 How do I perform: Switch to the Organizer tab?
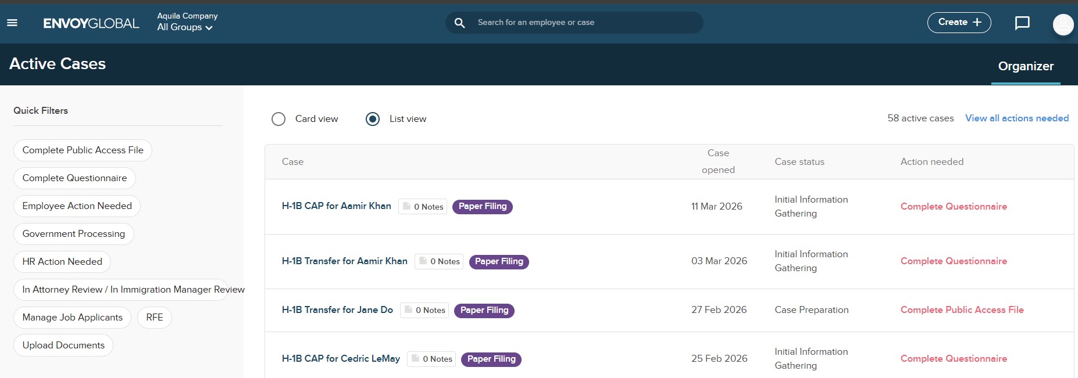coord(1025,66)
